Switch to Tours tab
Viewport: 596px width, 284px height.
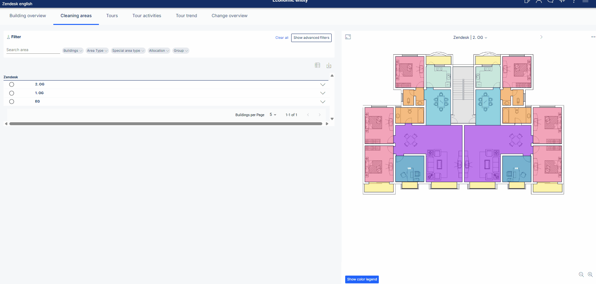coord(112,16)
